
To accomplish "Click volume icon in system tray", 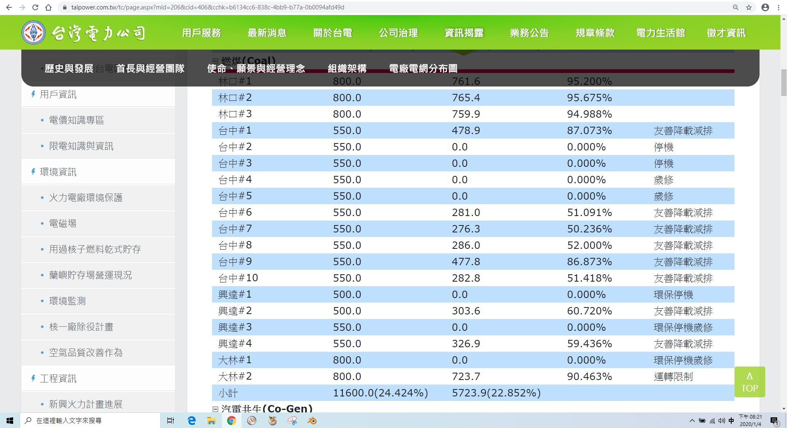I will tap(722, 421).
